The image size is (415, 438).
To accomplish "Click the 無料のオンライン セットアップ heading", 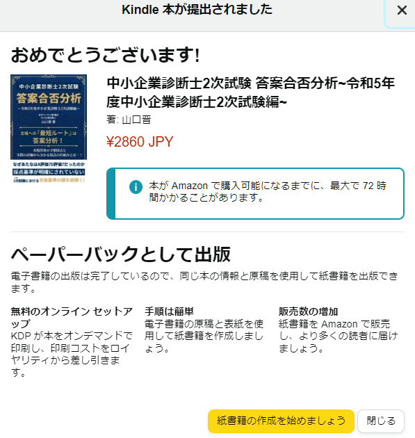I will pos(72,317).
